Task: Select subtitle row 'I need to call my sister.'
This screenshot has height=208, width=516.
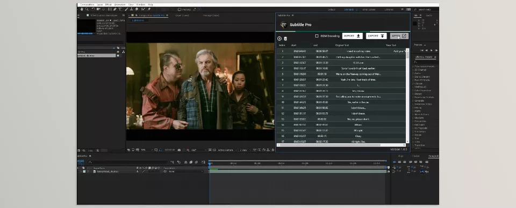Action: [341, 51]
